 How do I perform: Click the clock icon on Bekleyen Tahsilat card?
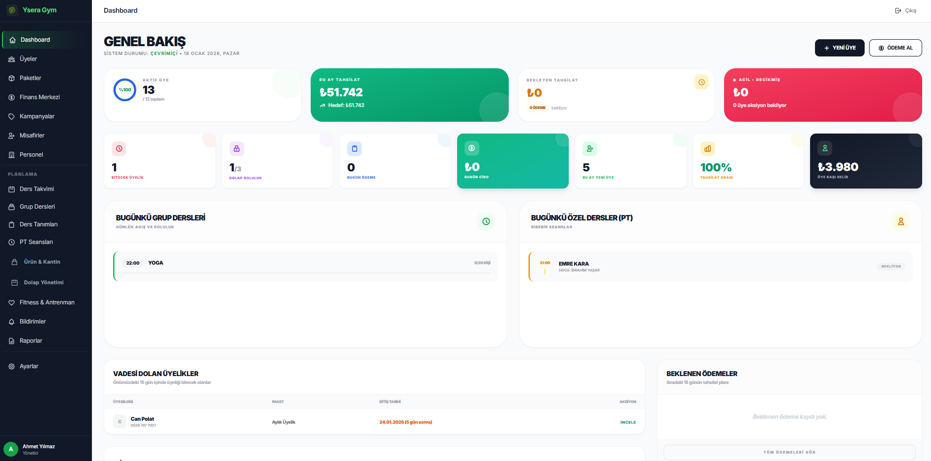(x=701, y=82)
